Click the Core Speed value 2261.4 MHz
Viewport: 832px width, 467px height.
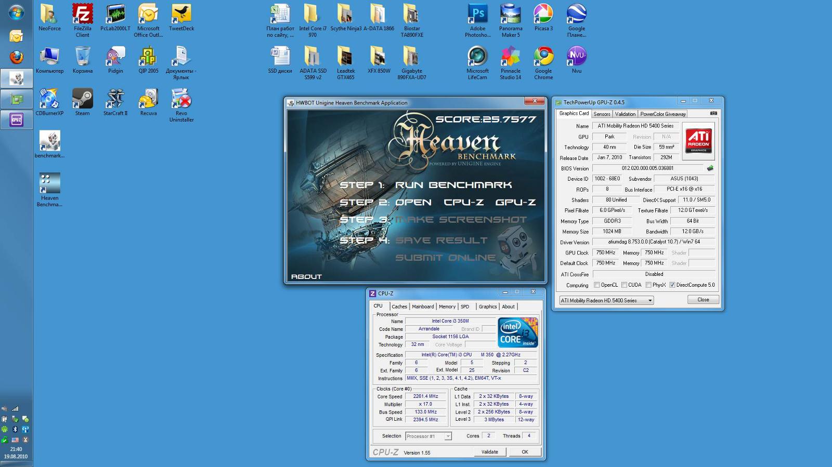pyautogui.click(x=426, y=396)
